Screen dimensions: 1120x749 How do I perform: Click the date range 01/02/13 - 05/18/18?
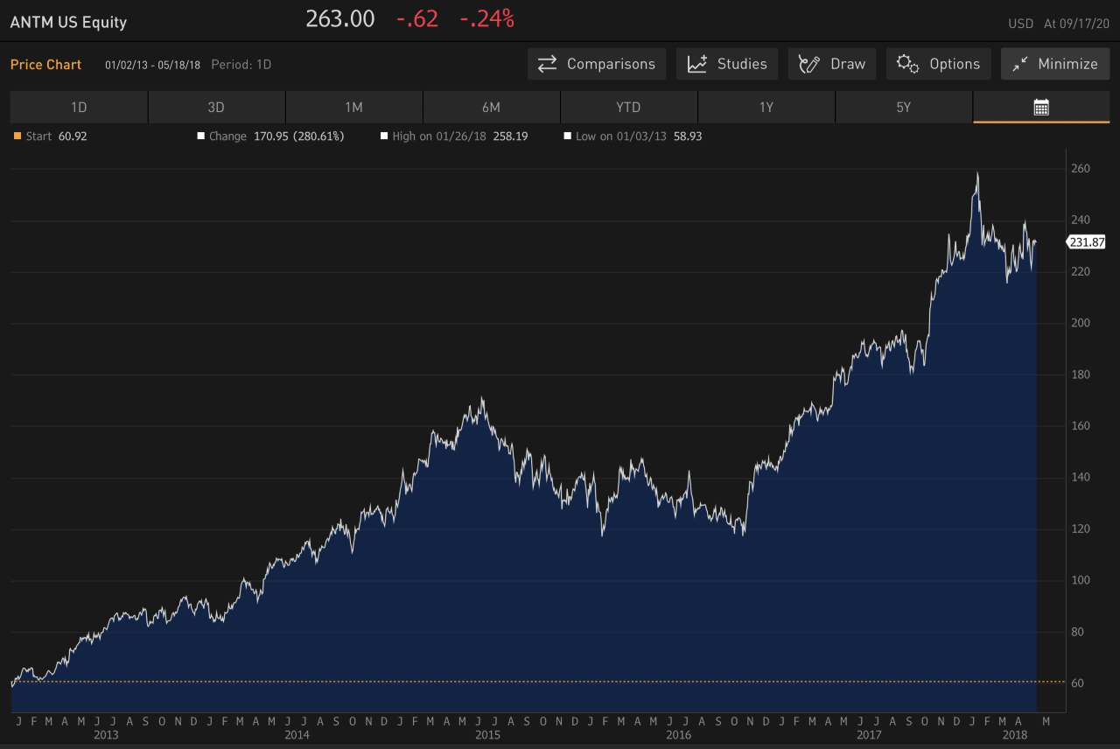(x=152, y=65)
